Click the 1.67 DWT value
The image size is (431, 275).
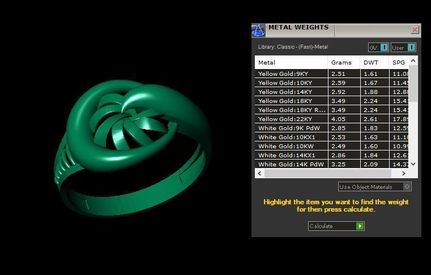(370, 83)
